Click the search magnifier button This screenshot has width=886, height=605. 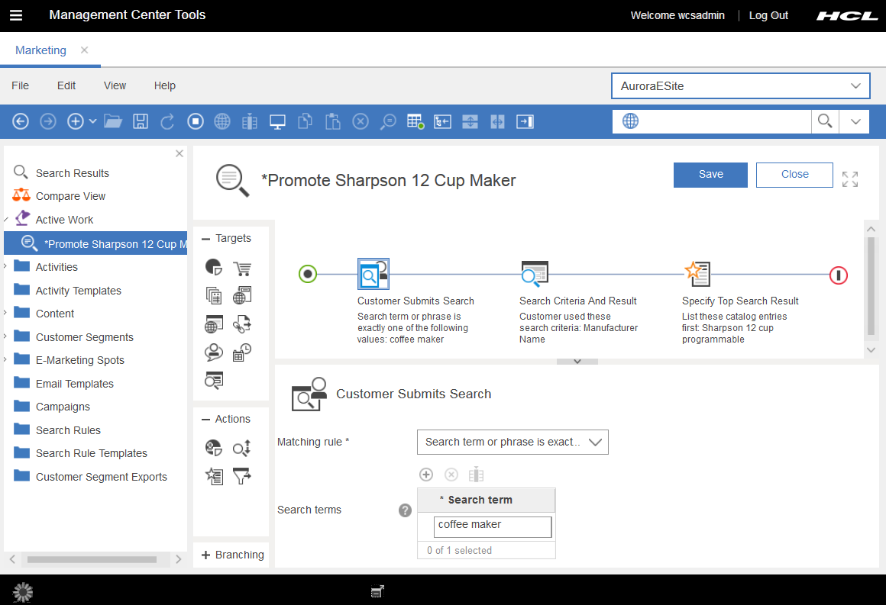[x=825, y=121]
